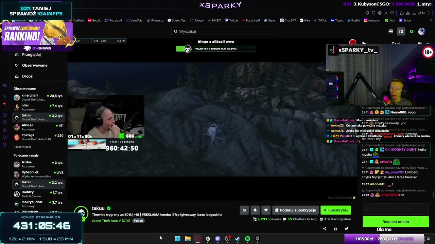
Task: Open settings gear in browser sidebar
Action: click(x=4, y=145)
